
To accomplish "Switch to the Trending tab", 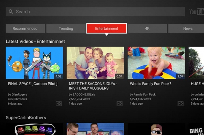I will (x=66, y=29).
